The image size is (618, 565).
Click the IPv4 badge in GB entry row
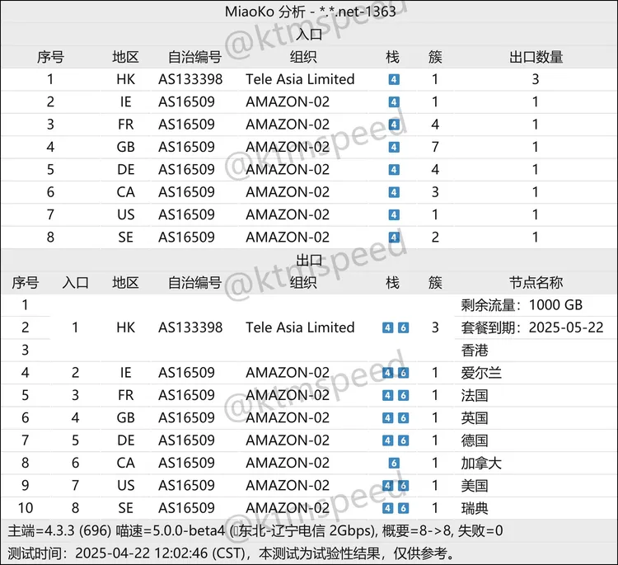[394, 147]
